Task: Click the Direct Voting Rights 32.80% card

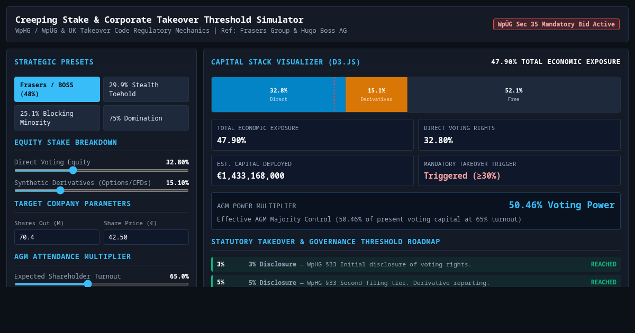Action: click(519, 135)
